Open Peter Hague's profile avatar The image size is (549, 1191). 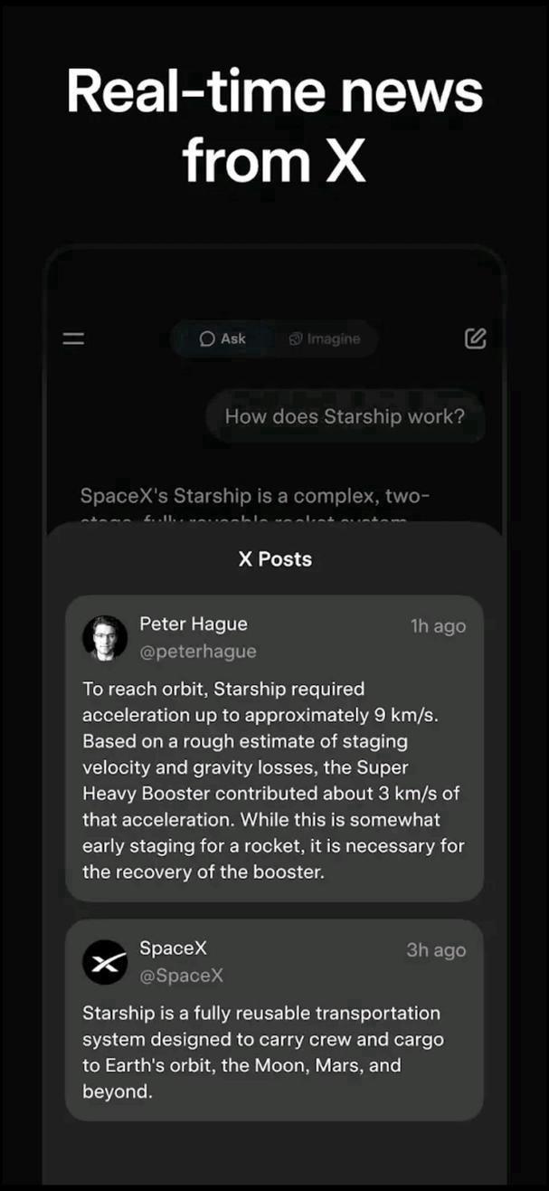(104, 636)
